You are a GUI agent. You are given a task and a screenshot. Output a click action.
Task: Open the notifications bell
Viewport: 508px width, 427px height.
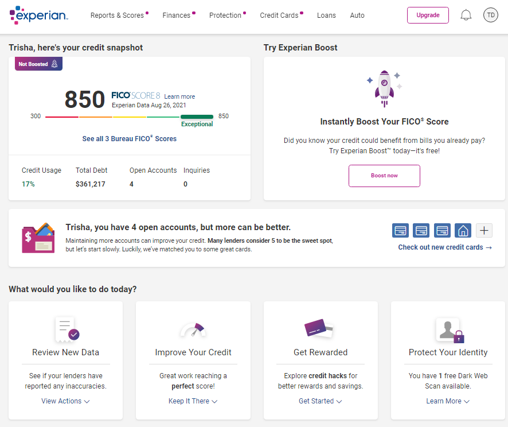tap(466, 15)
